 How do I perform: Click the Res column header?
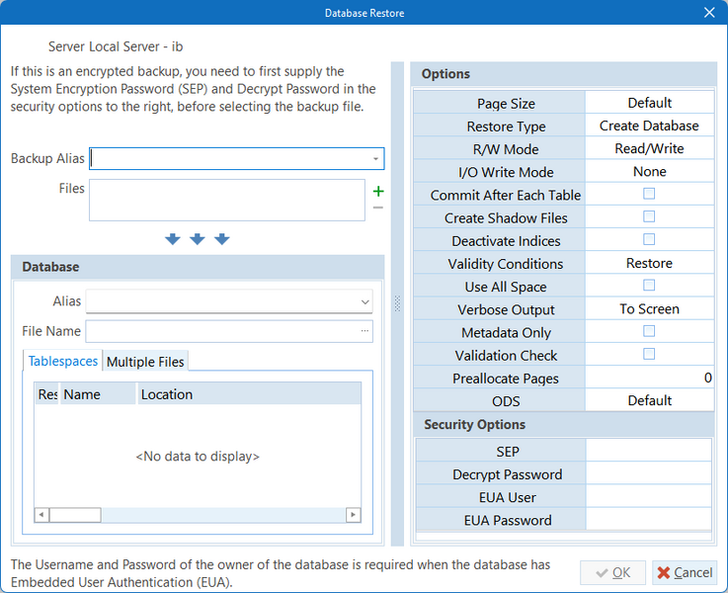pos(46,394)
